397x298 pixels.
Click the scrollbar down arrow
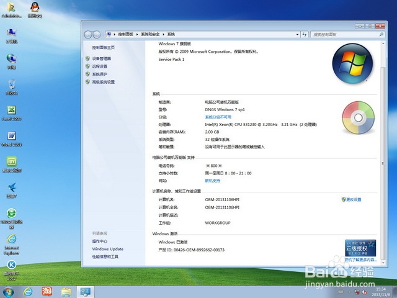383,263
